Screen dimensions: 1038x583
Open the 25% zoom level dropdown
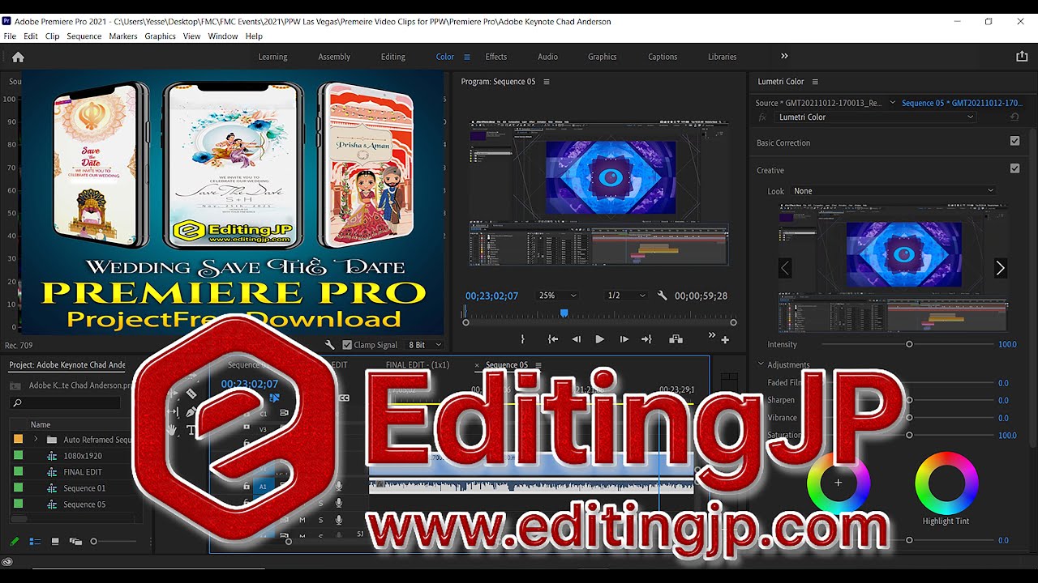coord(558,296)
